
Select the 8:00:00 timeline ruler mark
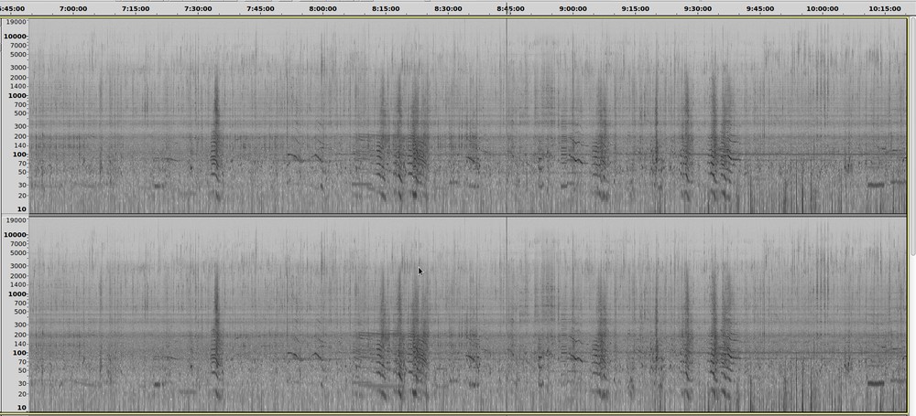click(x=322, y=8)
